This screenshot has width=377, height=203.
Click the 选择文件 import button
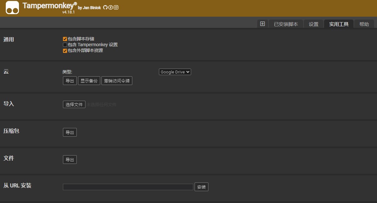tap(74, 105)
